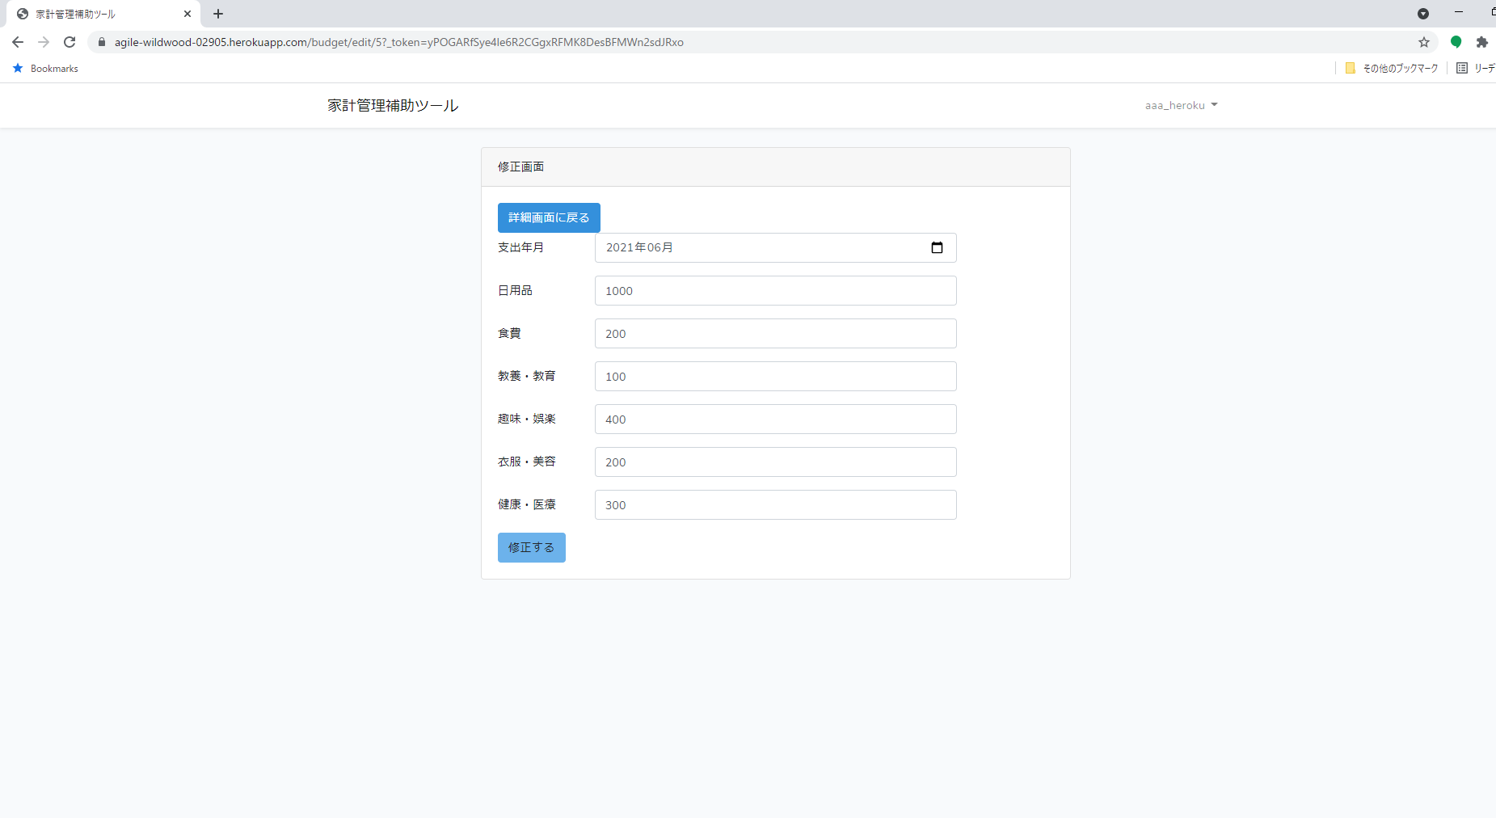The width and height of the screenshot is (1496, 818).
Task: Click the 趣味・娯楽 label
Action: click(x=527, y=419)
